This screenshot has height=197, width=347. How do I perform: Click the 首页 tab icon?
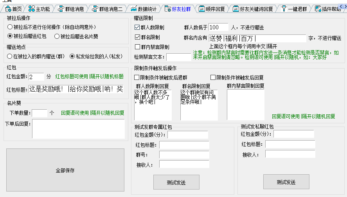pyautogui.click(x=8, y=9)
